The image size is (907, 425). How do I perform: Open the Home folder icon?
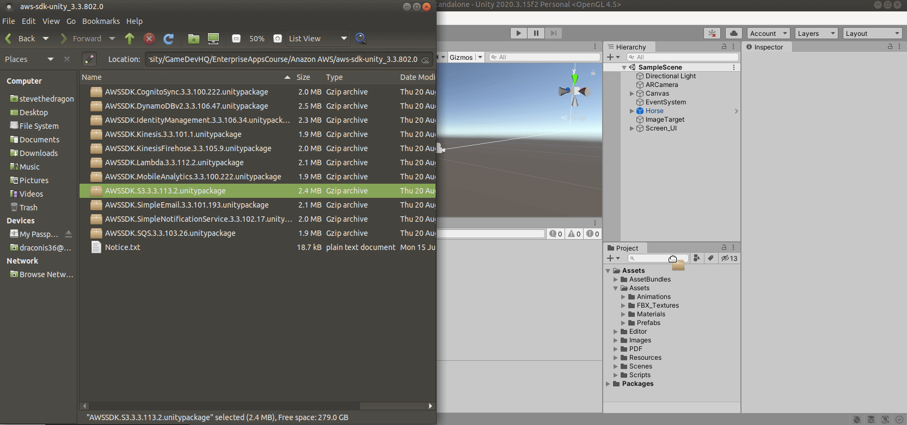pos(193,39)
